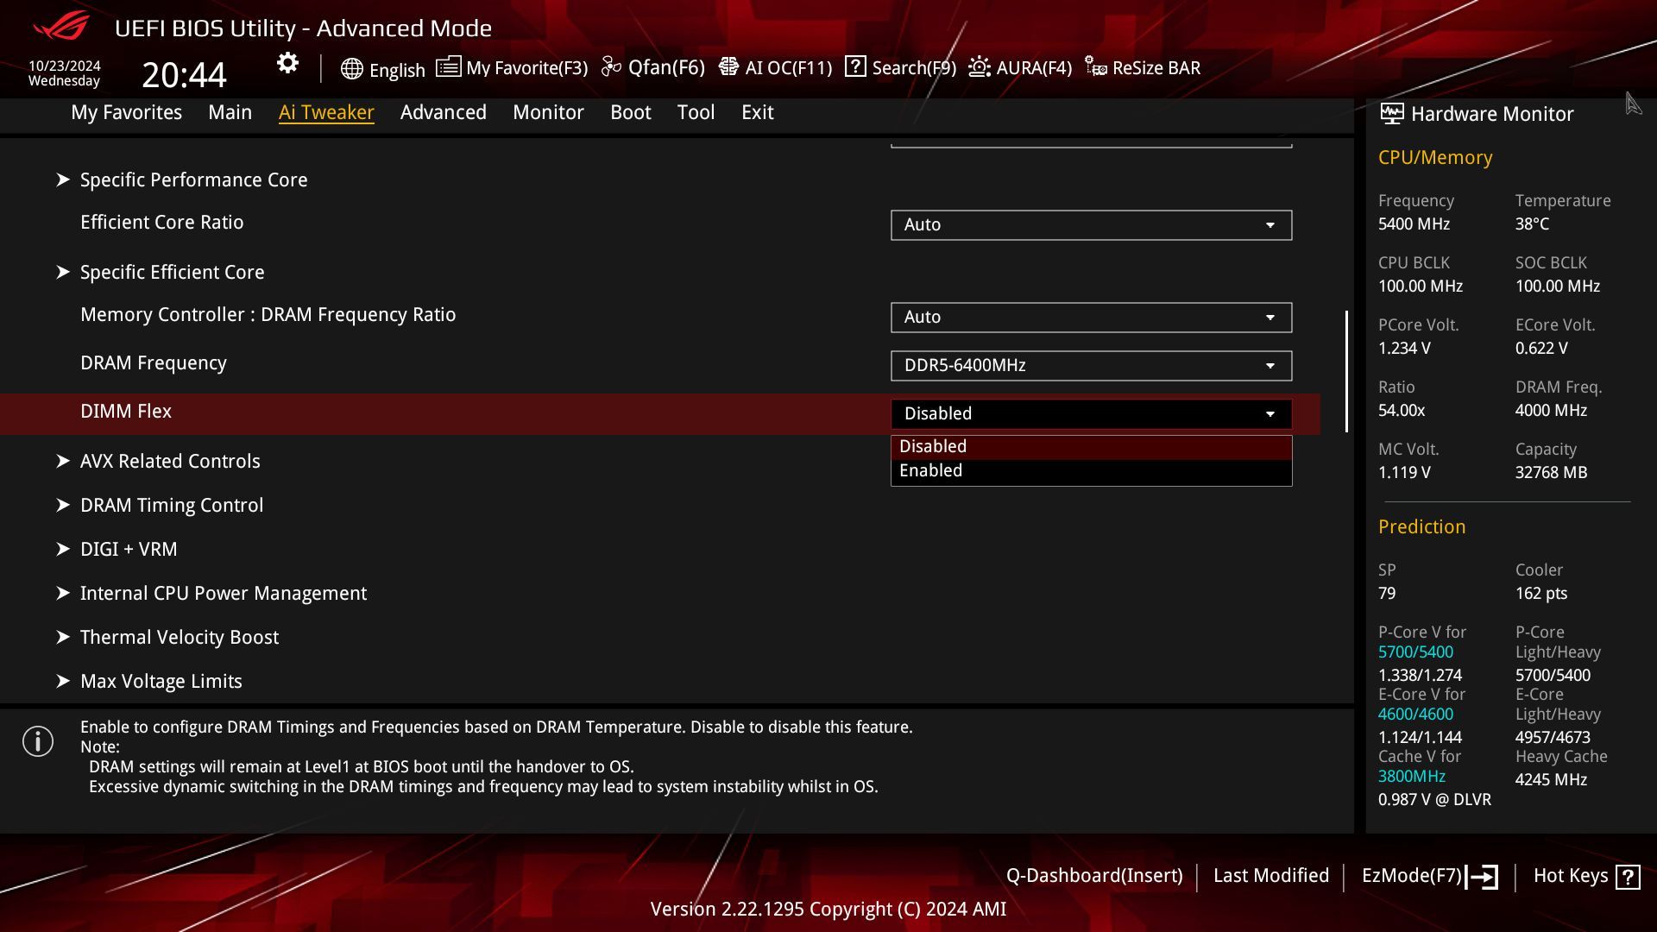This screenshot has height=932, width=1657.
Task: Click EzMode(F7) text button
Action: tap(1412, 875)
